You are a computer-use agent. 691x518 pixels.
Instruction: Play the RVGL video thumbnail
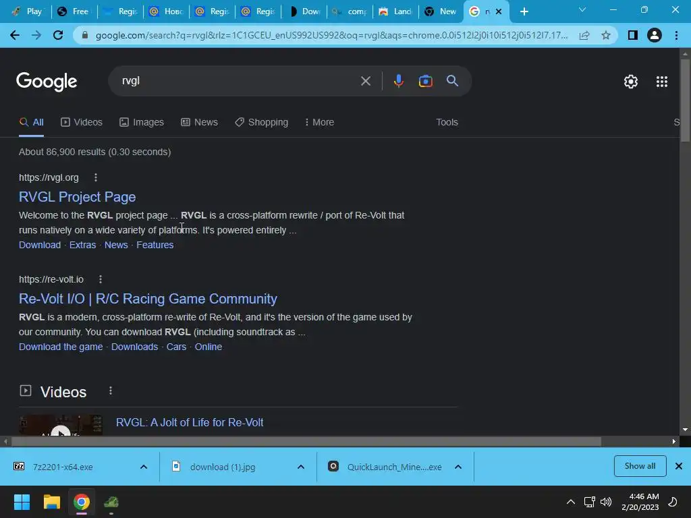(61, 426)
